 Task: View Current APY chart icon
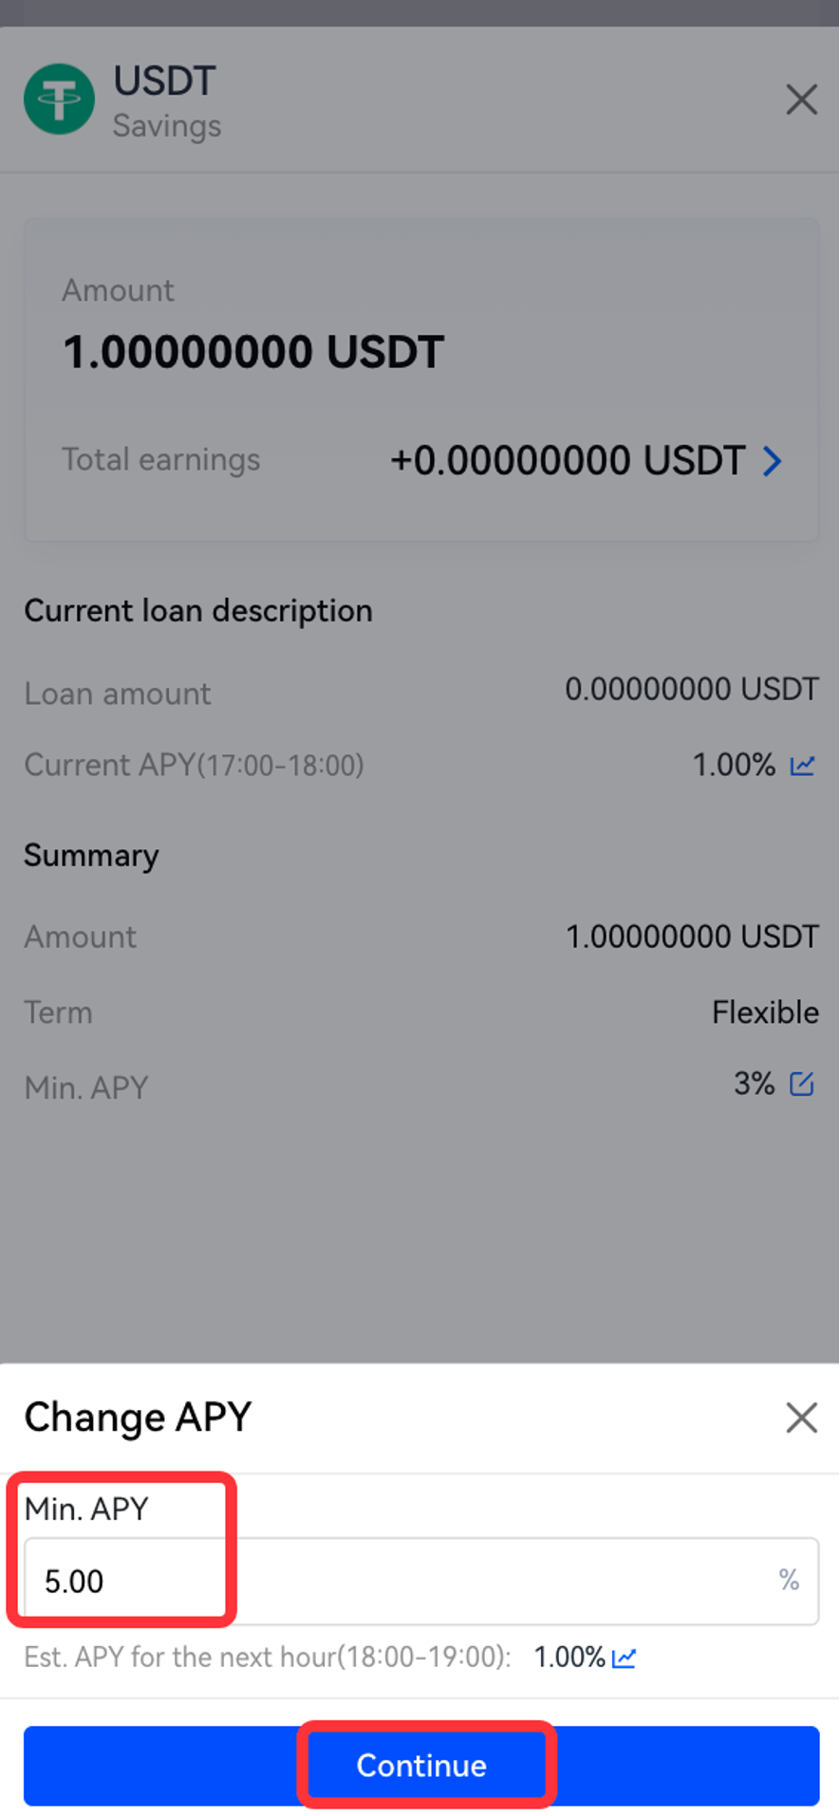(803, 765)
